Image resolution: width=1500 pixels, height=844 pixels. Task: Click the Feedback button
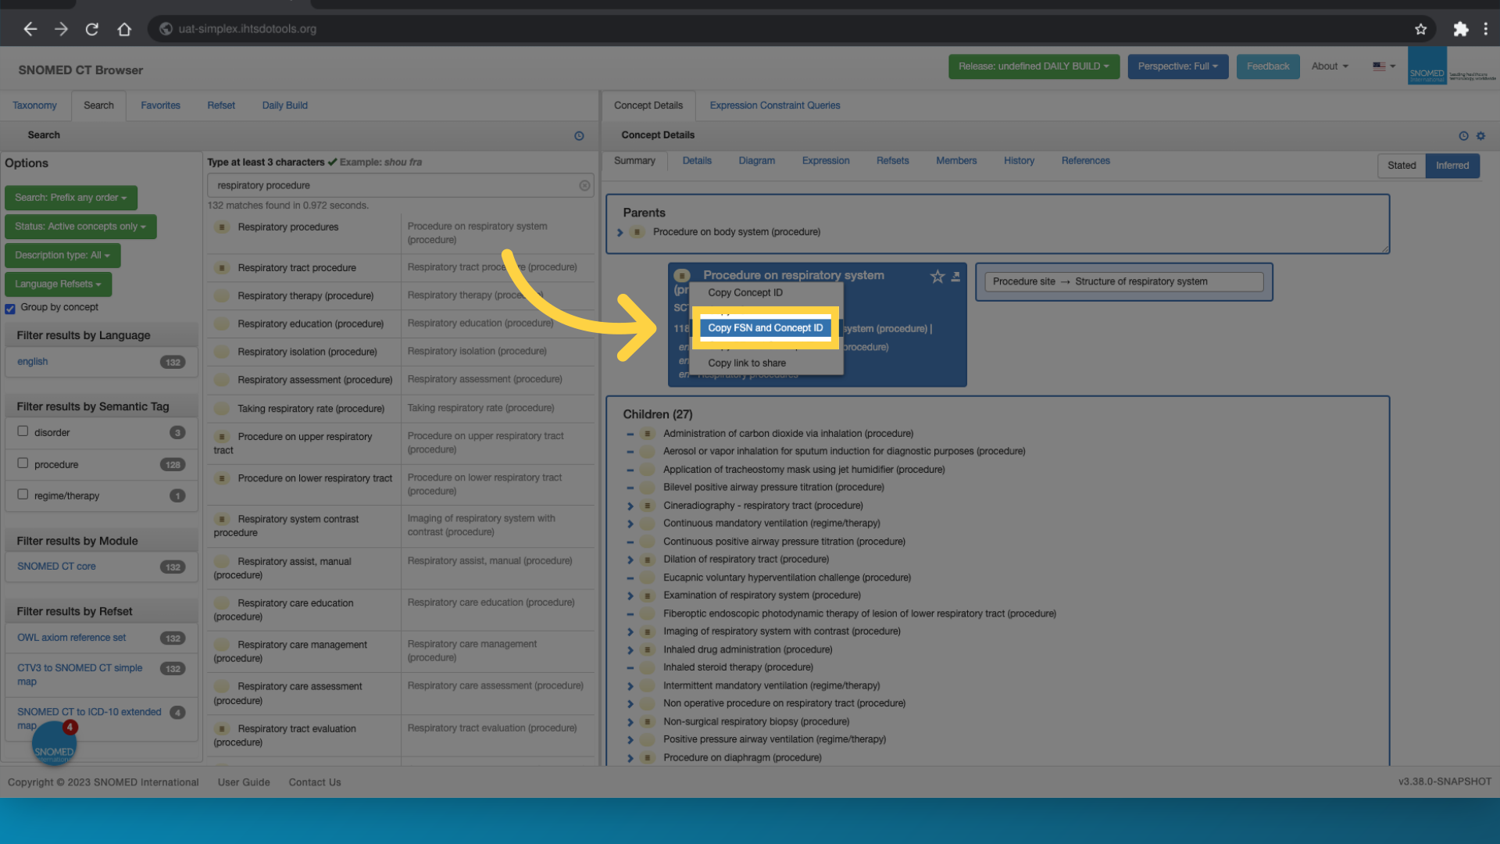point(1268,66)
